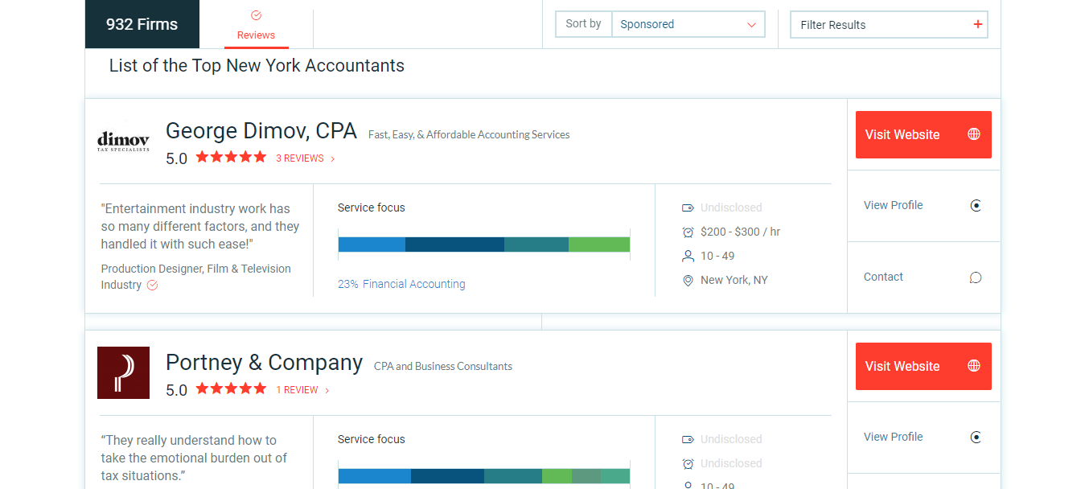
Task: Select light blue segment of George Dimov's service bar
Action: pyautogui.click(x=372, y=244)
